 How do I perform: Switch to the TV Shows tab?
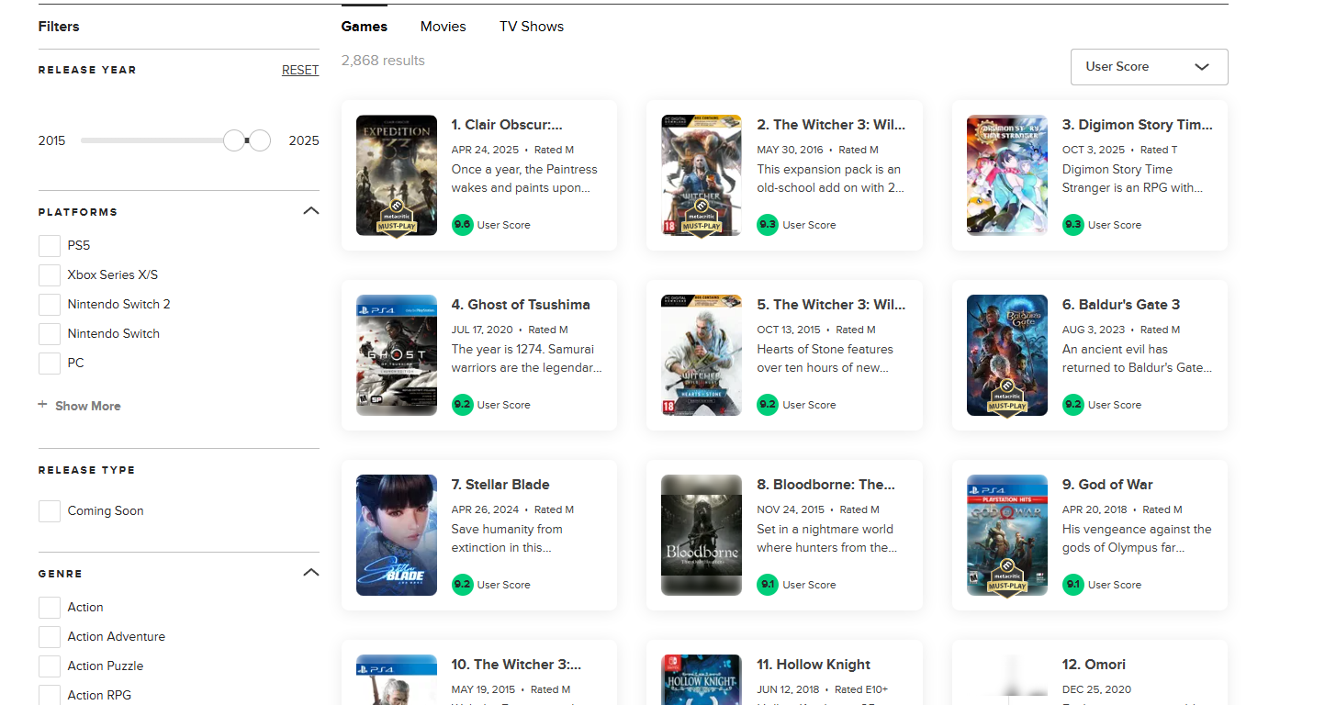click(531, 27)
